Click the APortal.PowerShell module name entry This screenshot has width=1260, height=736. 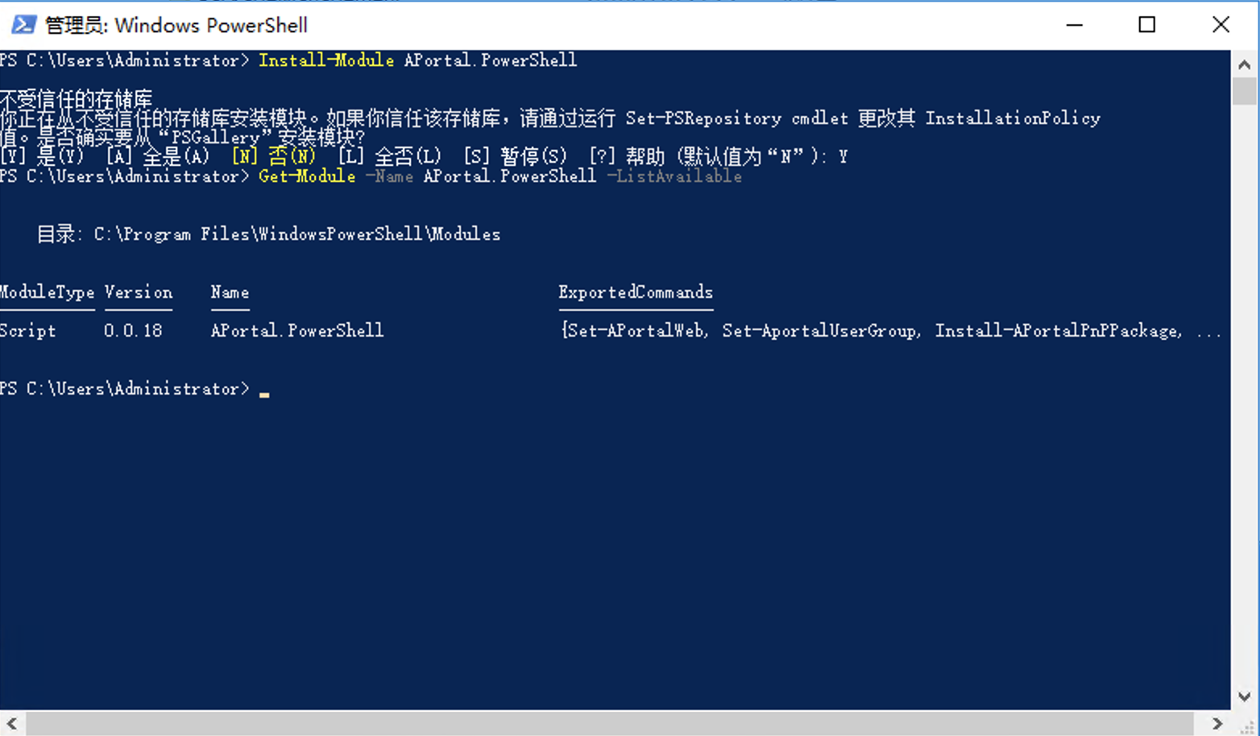tap(297, 330)
